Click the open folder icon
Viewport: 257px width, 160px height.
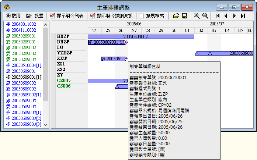(x=176, y=16)
